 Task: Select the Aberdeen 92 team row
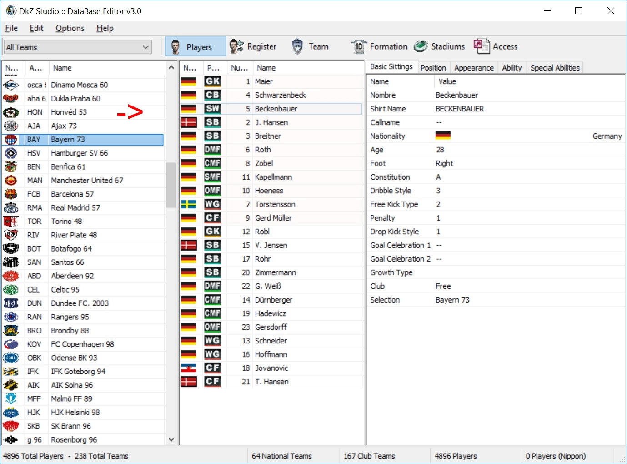(x=83, y=276)
